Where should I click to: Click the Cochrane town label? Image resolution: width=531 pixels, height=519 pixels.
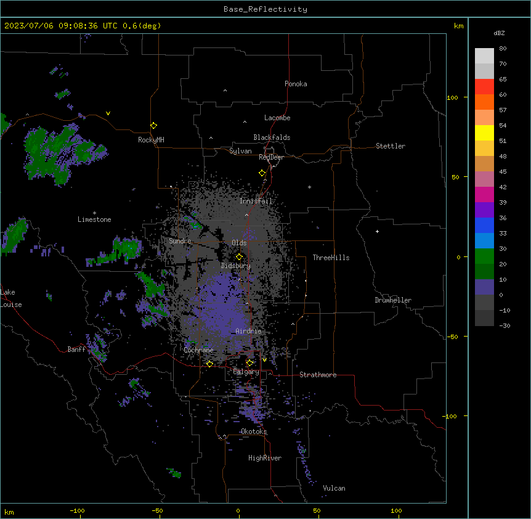198,350
